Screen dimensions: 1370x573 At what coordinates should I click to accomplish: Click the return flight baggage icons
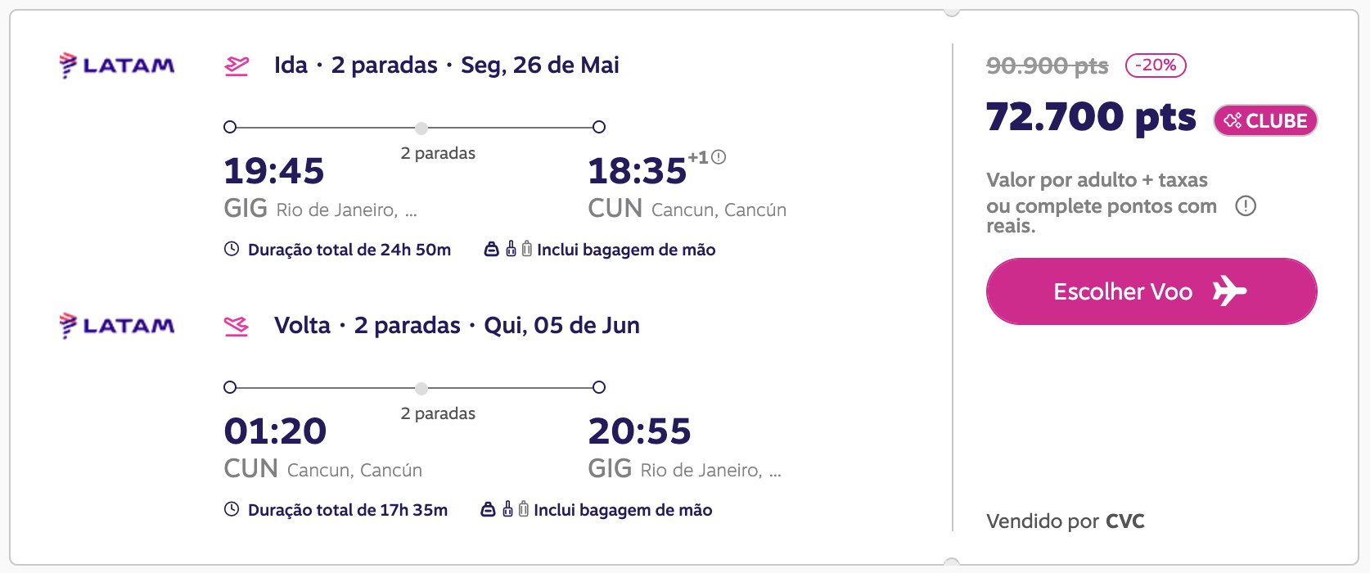point(505,509)
